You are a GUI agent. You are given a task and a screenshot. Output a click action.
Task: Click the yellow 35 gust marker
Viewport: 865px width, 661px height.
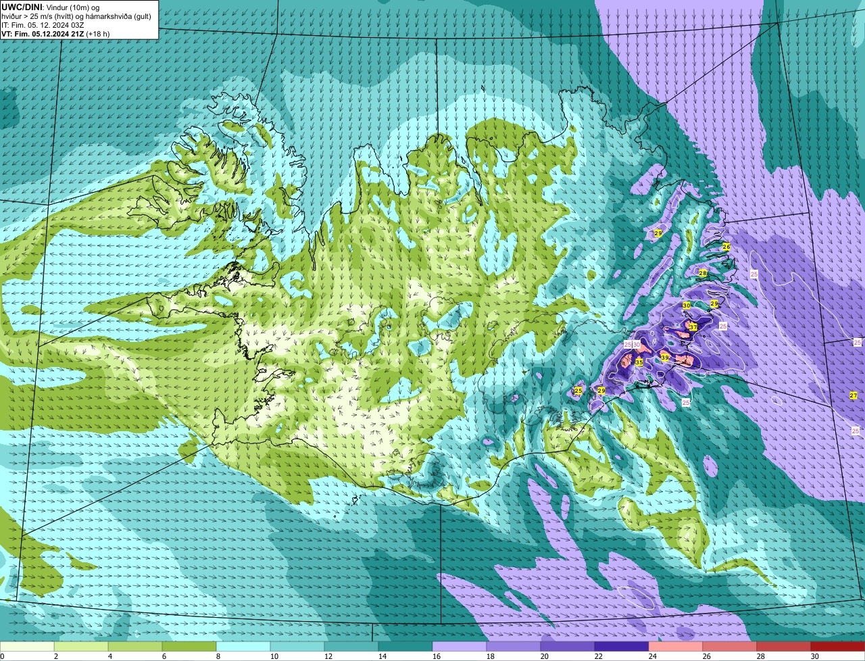click(x=639, y=362)
